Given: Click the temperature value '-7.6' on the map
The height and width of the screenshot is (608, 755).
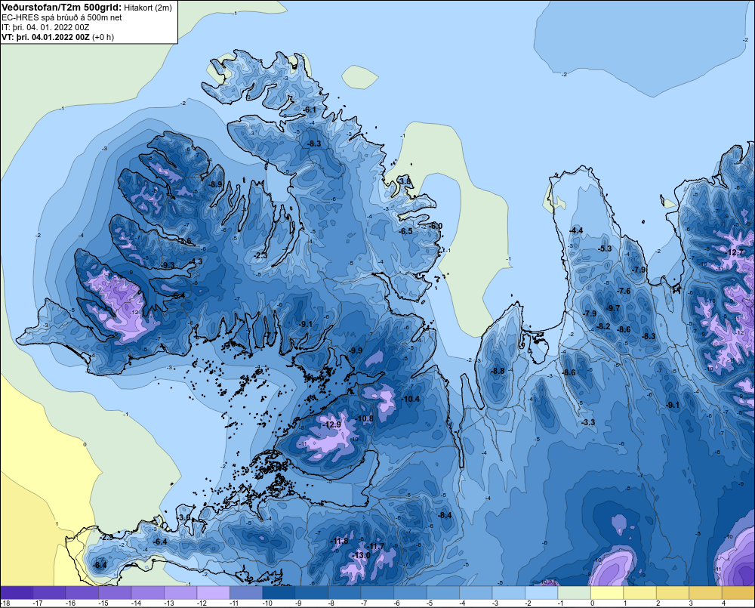Looking at the screenshot, I should click(624, 291).
